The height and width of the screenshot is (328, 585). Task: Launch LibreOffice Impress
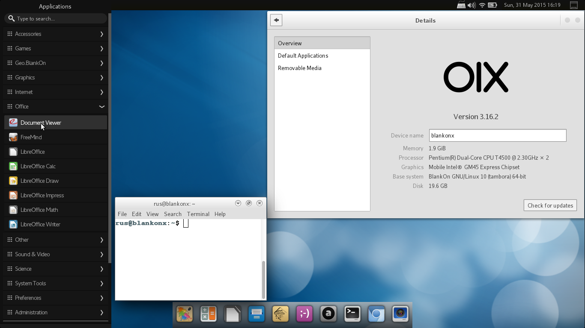[x=56, y=195]
